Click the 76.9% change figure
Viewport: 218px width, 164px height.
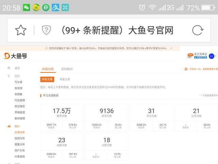[118, 125]
